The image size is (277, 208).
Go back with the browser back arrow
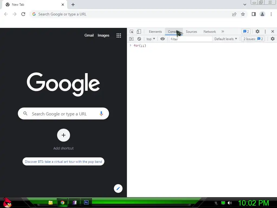[x=6, y=14]
